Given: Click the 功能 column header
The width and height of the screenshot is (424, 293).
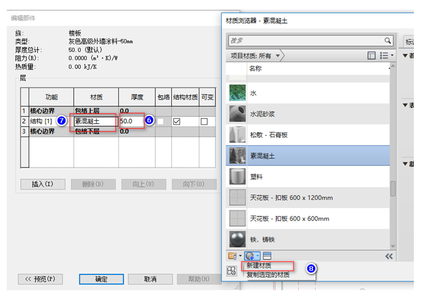Looking at the screenshot, I should (x=51, y=97).
